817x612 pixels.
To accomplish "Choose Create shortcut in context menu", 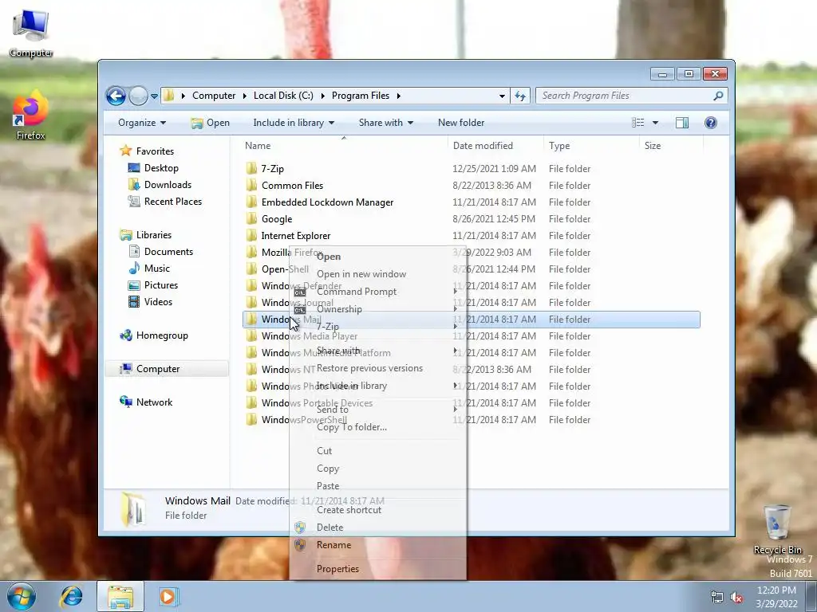I will pyautogui.click(x=349, y=510).
